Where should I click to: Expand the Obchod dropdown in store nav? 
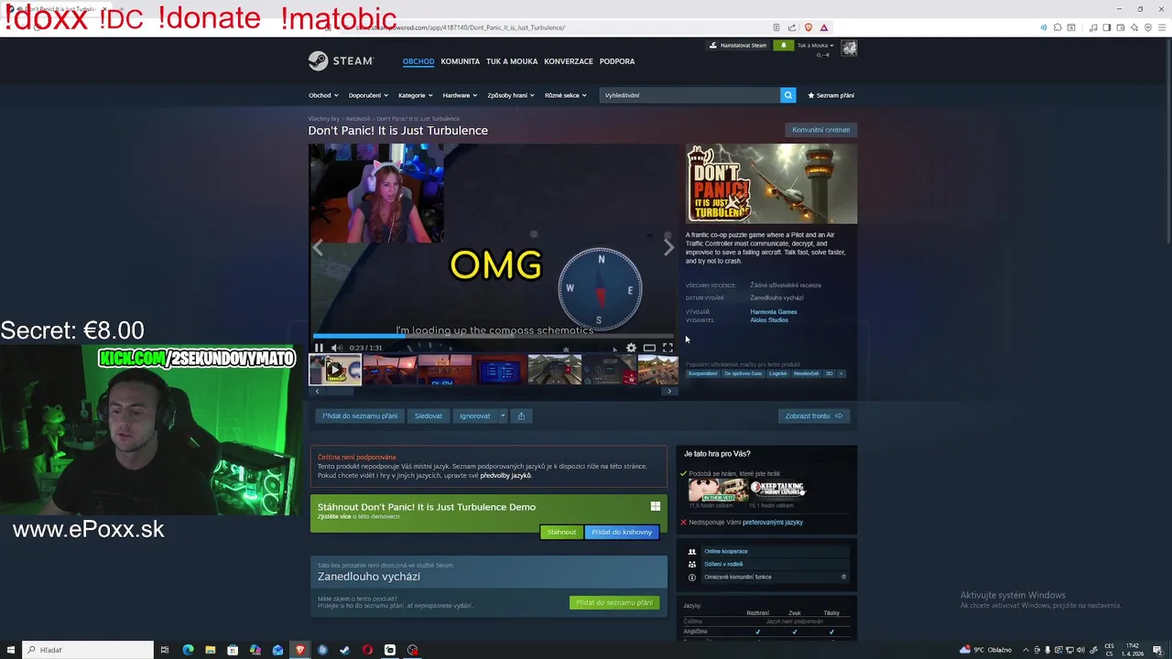click(323, 95)
